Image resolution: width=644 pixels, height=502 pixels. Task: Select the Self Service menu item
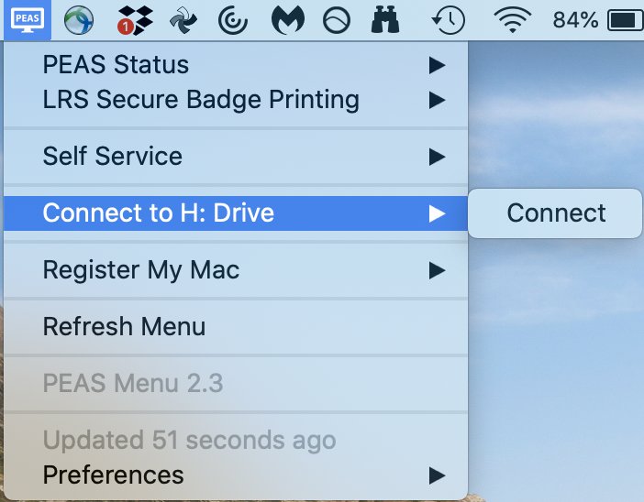point(112,157)
